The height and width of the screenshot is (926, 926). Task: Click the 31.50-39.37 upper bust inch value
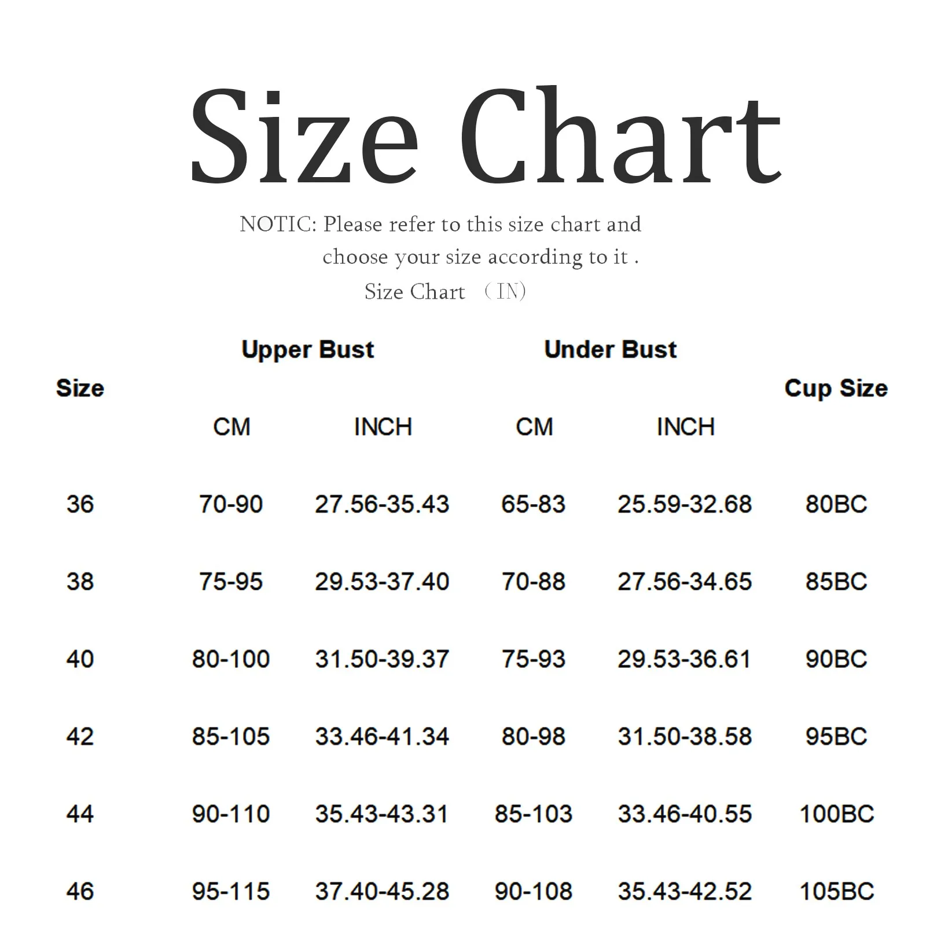(x=382, y=659)
